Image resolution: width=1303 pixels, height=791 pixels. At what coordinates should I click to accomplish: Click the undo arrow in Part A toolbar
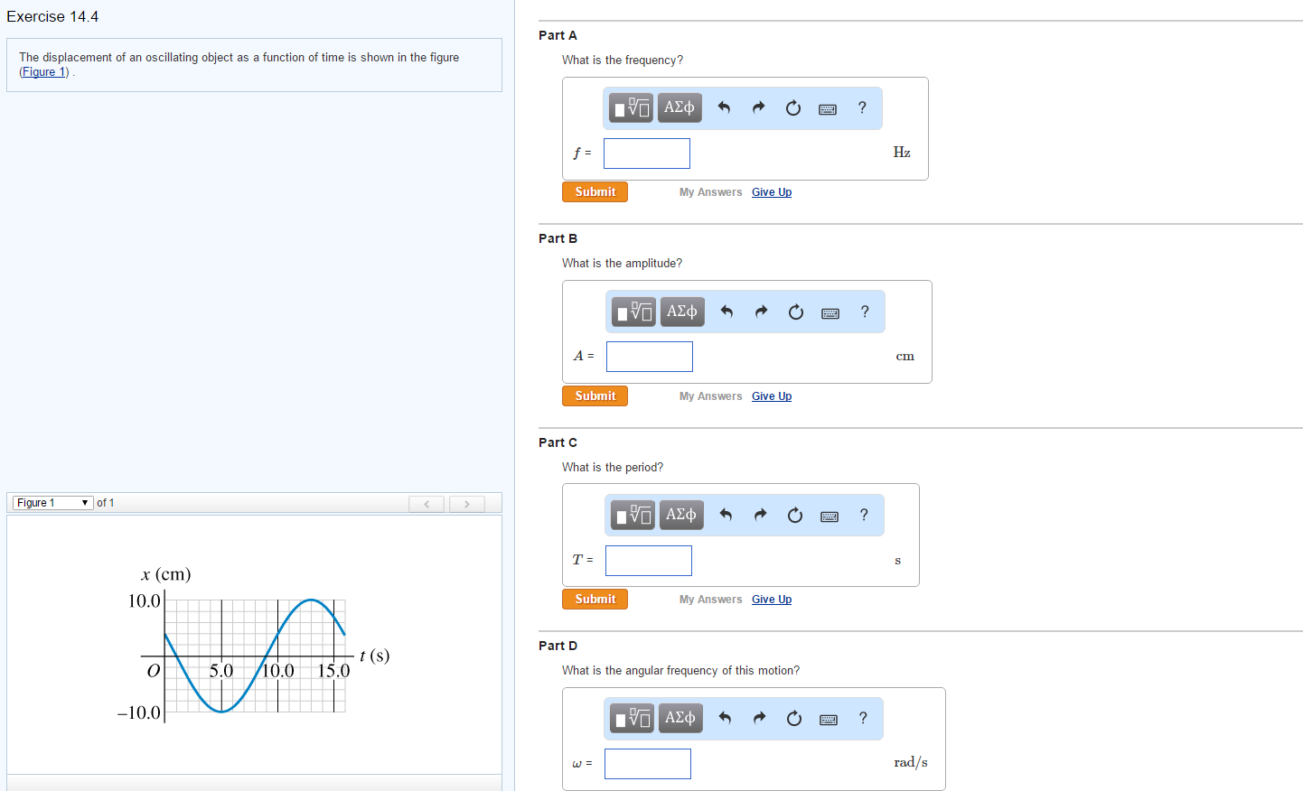[x=724, y=107]
